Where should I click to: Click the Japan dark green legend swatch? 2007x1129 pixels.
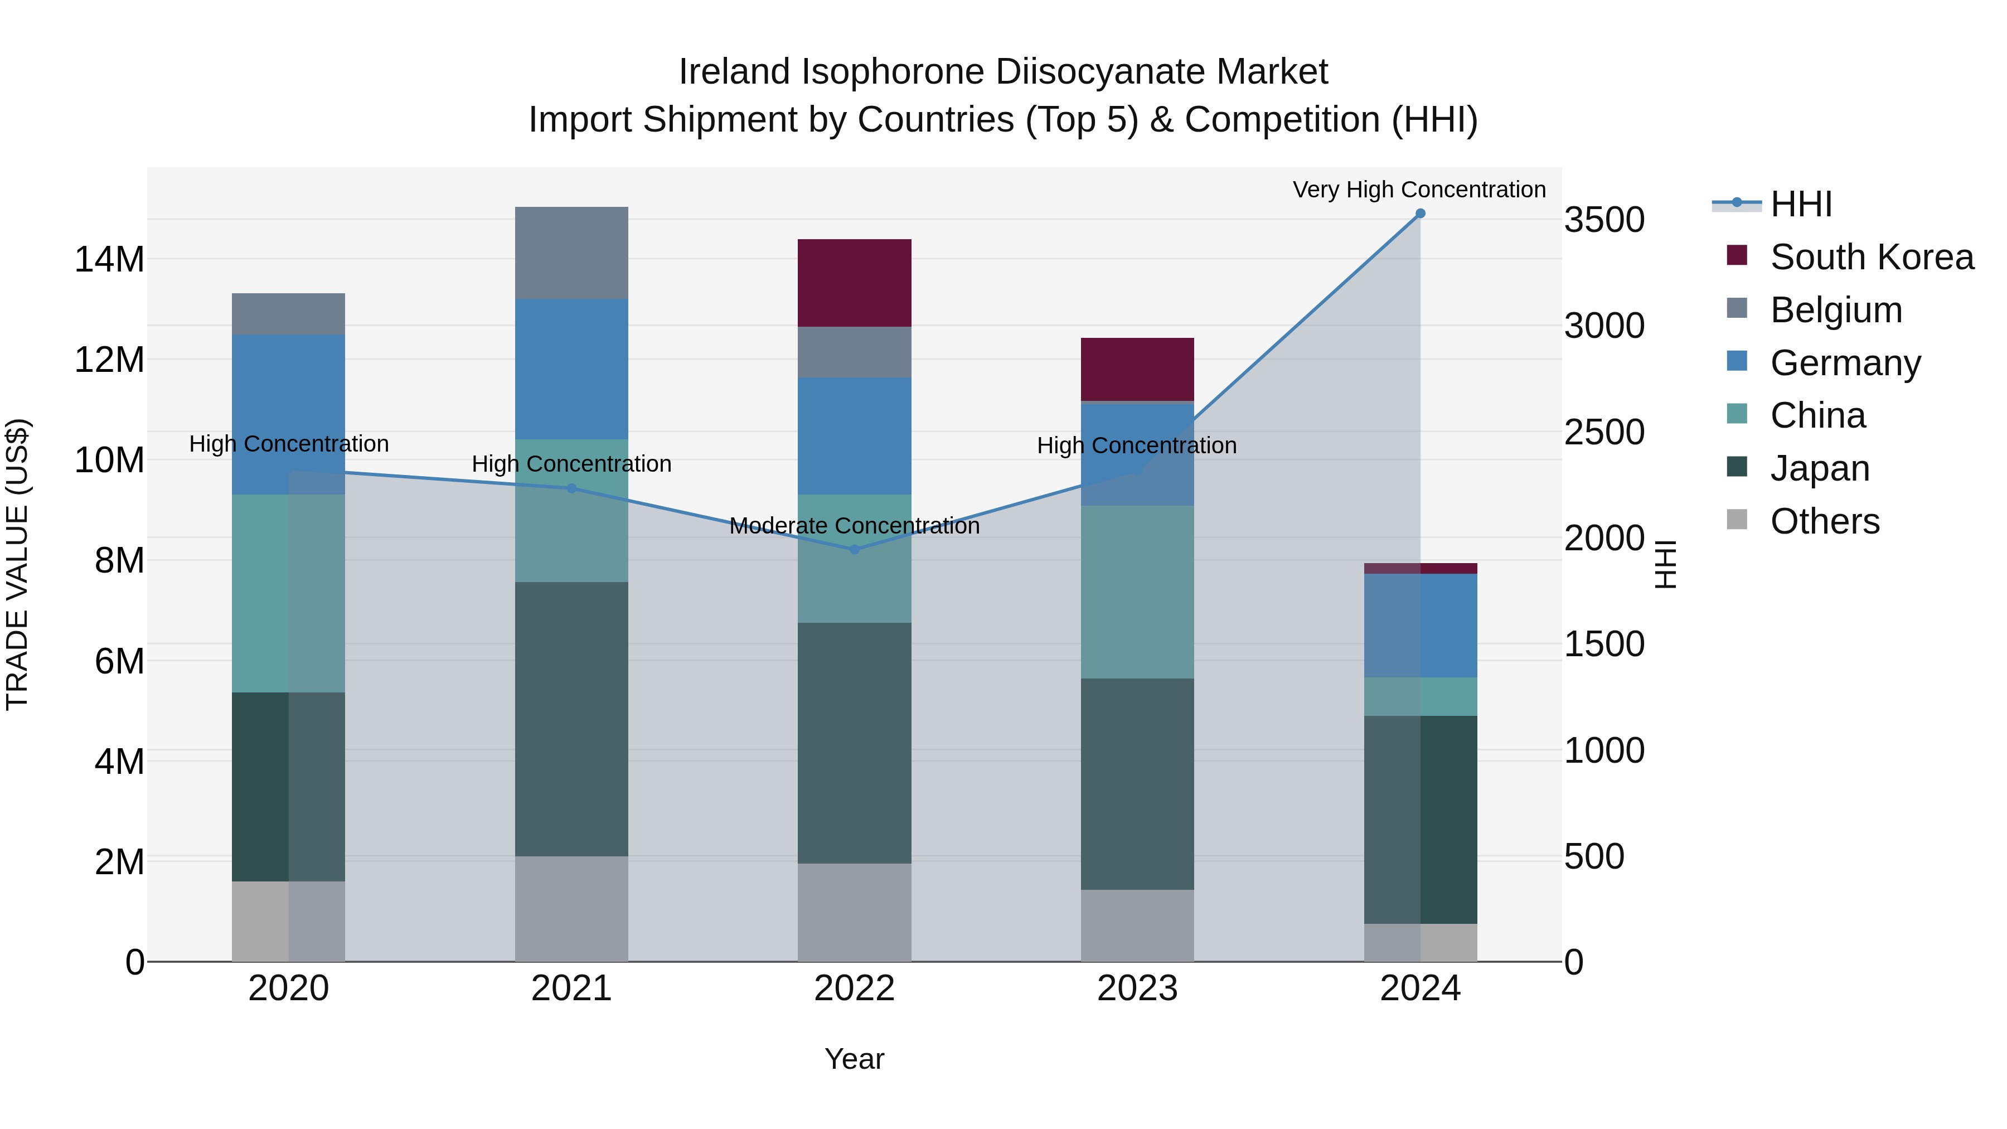(x=1737, y=467)
